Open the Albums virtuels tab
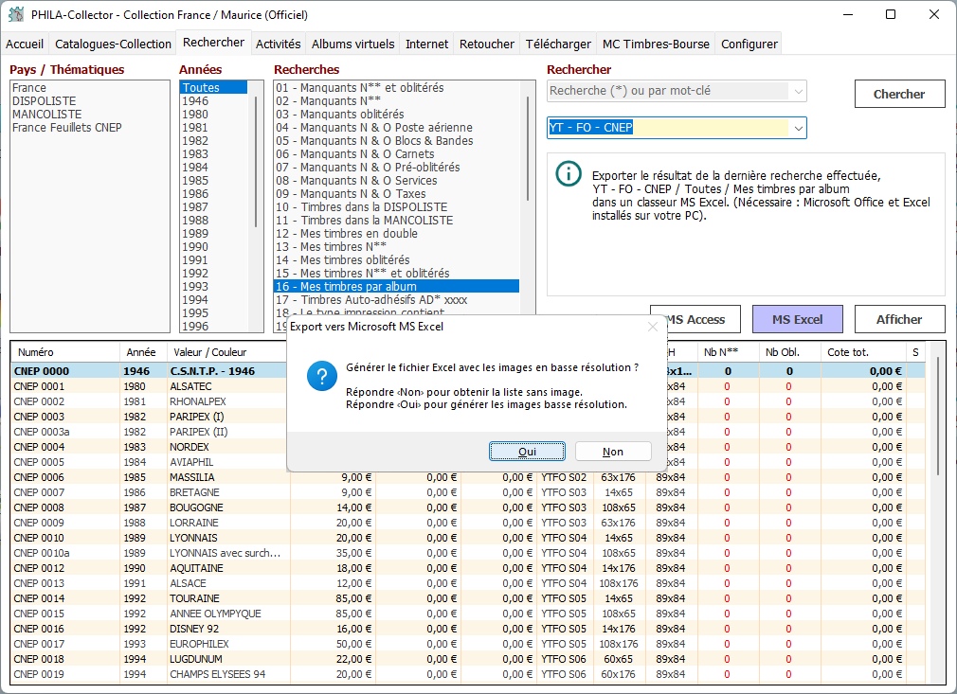This screenshot has width=957, height=694. coord(352,44)
